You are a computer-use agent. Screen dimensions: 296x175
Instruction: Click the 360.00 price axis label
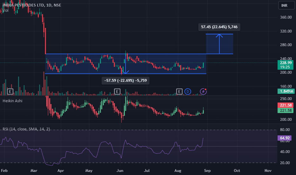(286, 17)
